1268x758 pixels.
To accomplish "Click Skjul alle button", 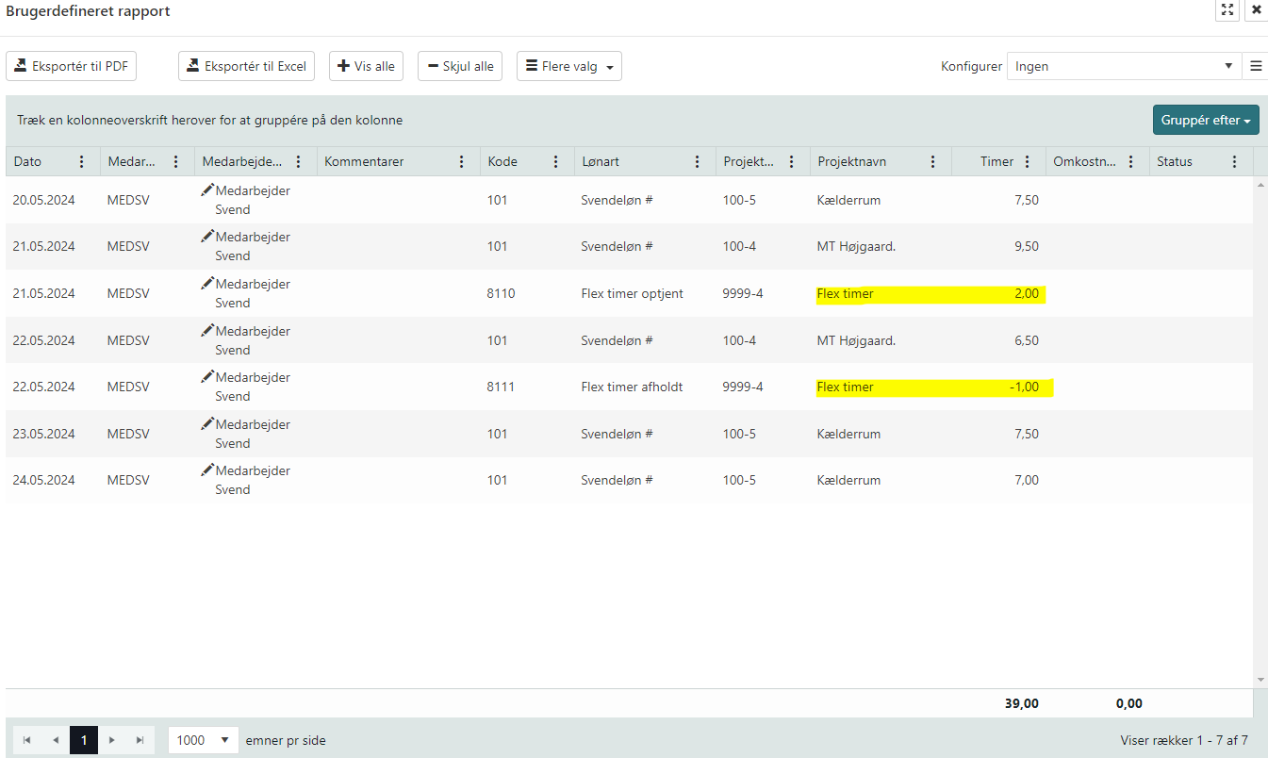I will point(460,66).
